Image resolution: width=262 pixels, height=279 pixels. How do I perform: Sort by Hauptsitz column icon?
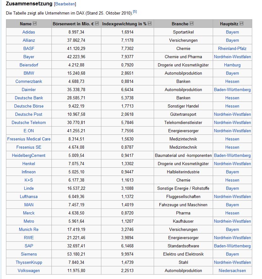[x=242, y=24]
